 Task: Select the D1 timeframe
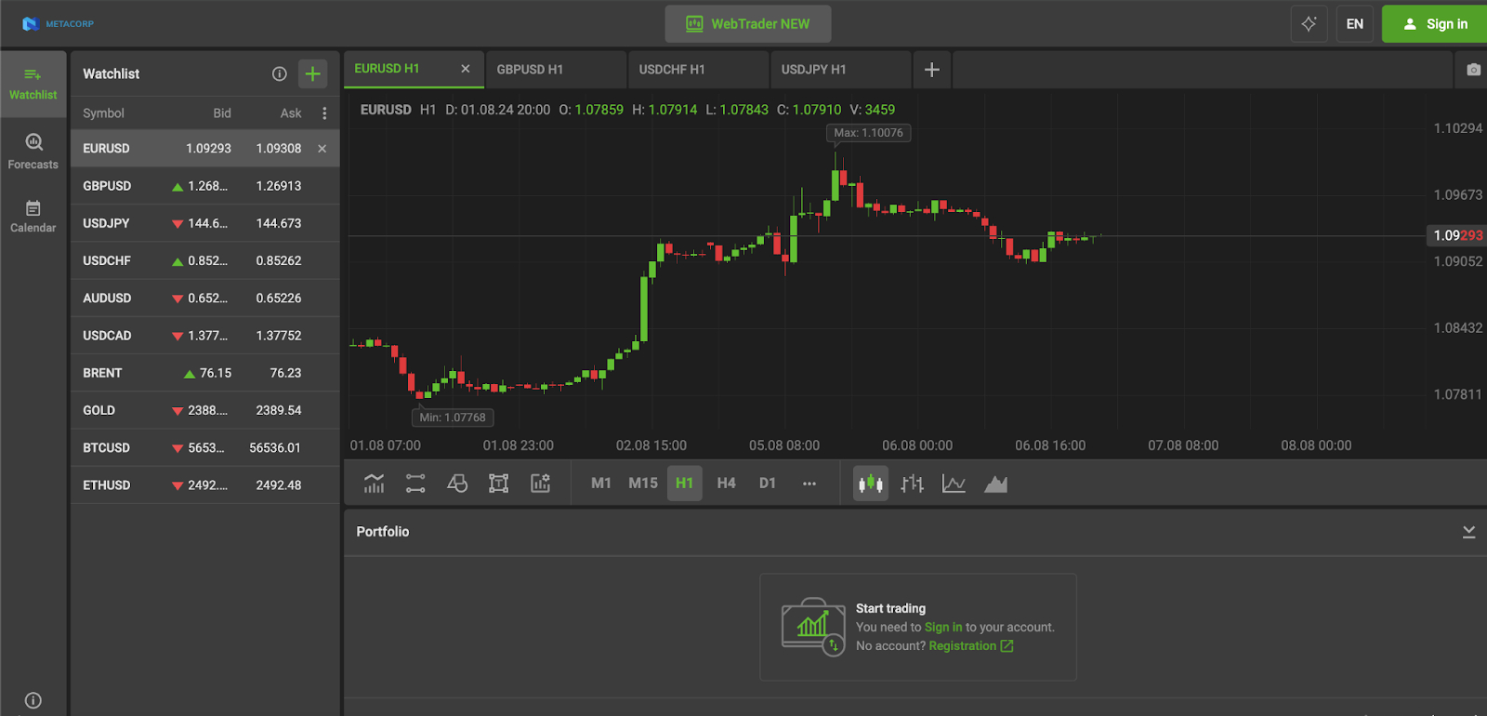[768, 484]
